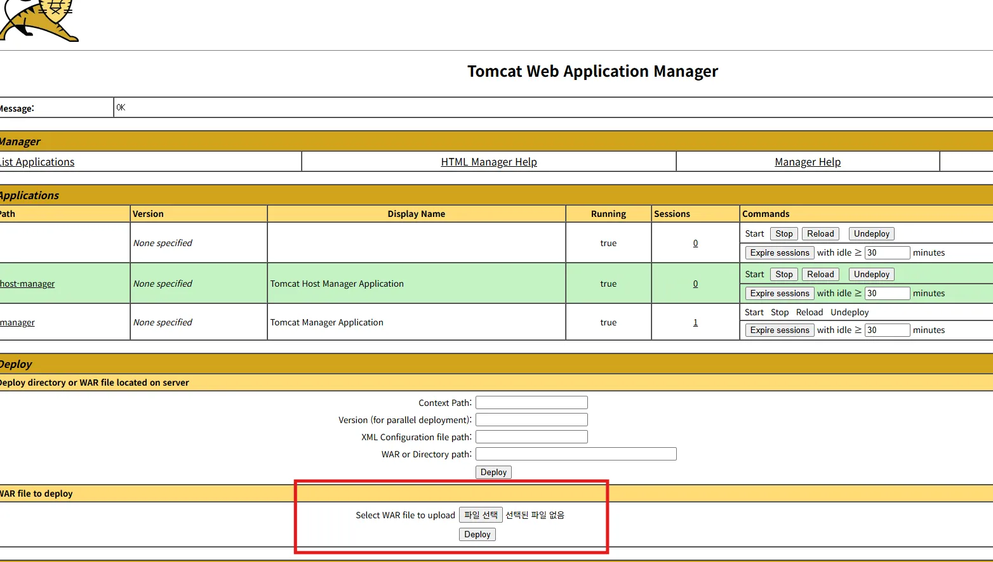The height and width of the screenshot is (562, 993).
Task: Reload the host-manager application
Action: point(820,274)
